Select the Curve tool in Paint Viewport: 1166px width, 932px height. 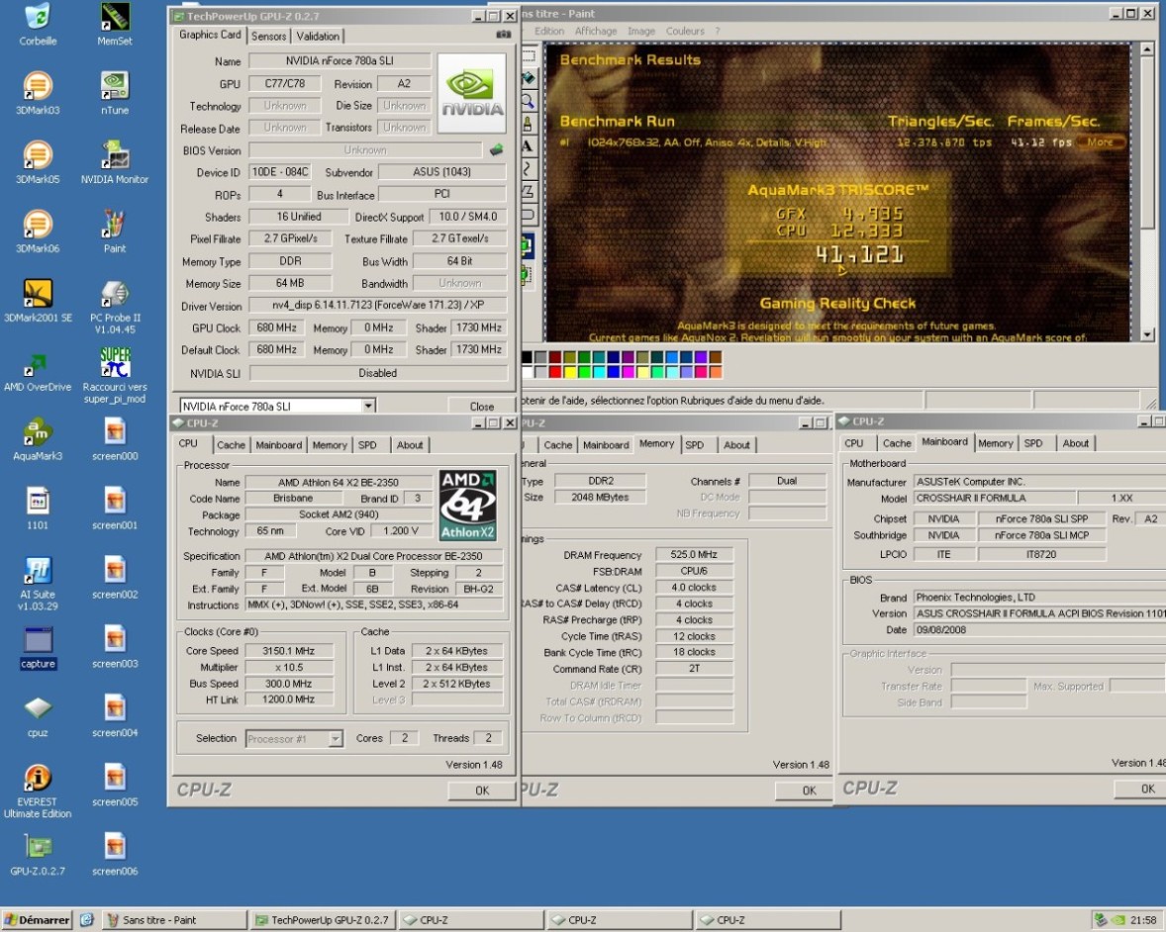pyautogui.click(x=528, y=169)
